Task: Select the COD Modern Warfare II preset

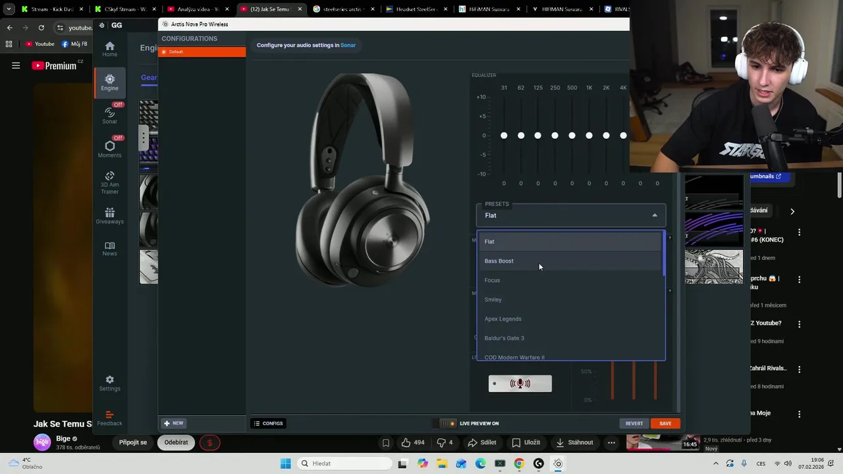Action: pyautogui.click(x=570, y=355)
